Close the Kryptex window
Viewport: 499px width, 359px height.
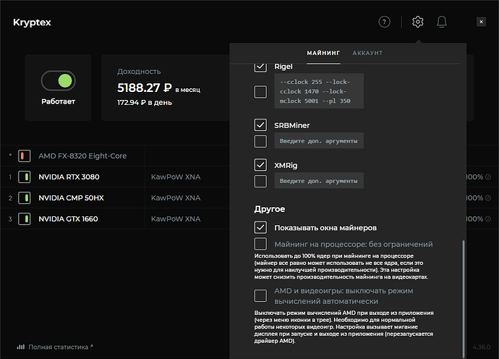point(481,22)
